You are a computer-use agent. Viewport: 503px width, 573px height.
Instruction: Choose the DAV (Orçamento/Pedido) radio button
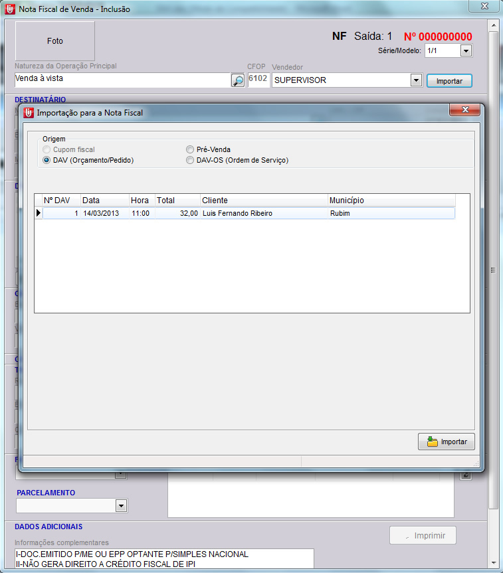click(x=47, y=160)
